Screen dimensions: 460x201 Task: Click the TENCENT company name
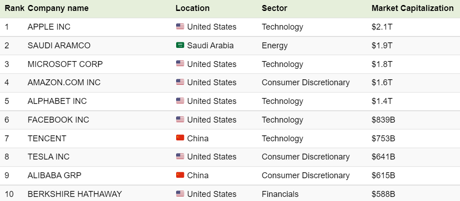(x=47, y=138)
